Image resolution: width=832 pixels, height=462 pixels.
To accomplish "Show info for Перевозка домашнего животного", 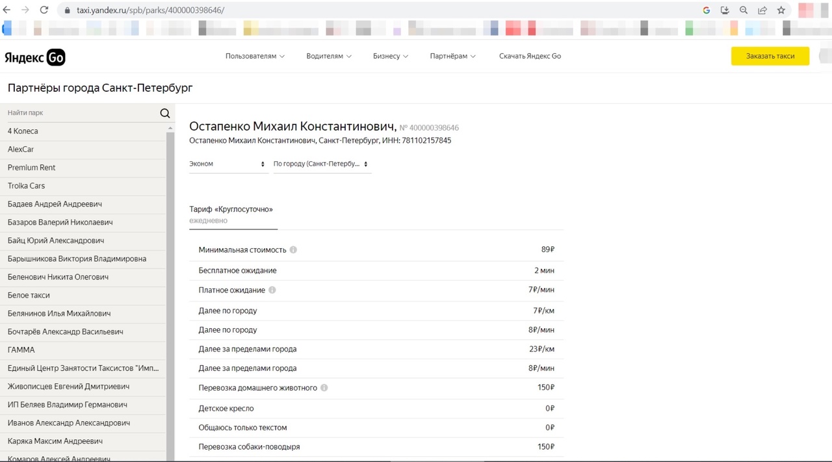I will coord(324,388).
